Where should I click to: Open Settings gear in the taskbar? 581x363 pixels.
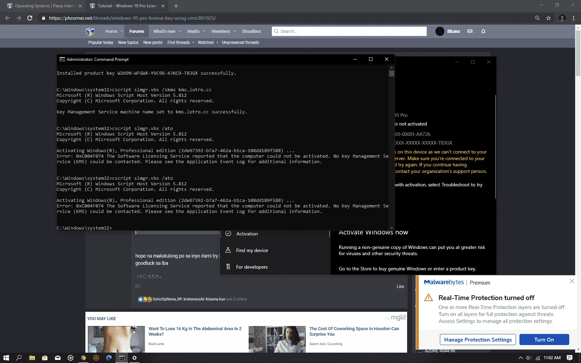(135, 358)
